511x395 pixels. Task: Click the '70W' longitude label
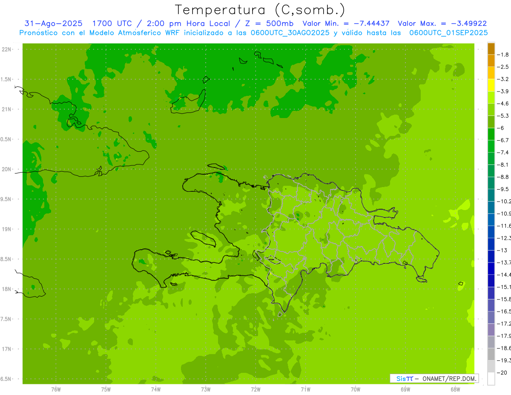pos(356,389)
